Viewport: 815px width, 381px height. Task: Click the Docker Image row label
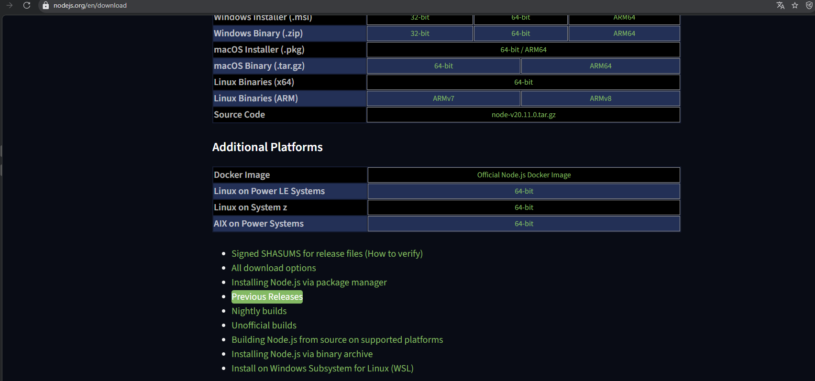coord(242,175)
